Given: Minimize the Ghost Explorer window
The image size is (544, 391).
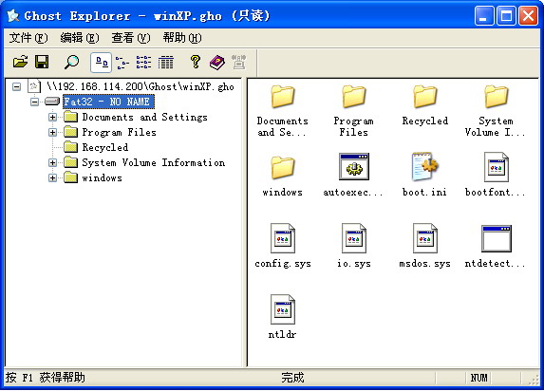Looking at the screenshot, I should [484, 15].
